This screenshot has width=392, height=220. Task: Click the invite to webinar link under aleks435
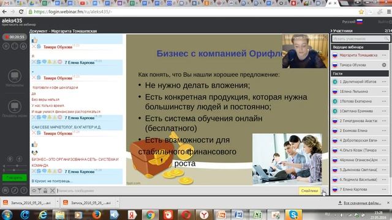pyautogui.click(x=19, y=24)
